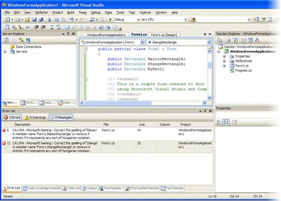The width and height of the screenshot is (281, 201).
Task: Click the Cut scissors icon
Action: tap(50, 20)
